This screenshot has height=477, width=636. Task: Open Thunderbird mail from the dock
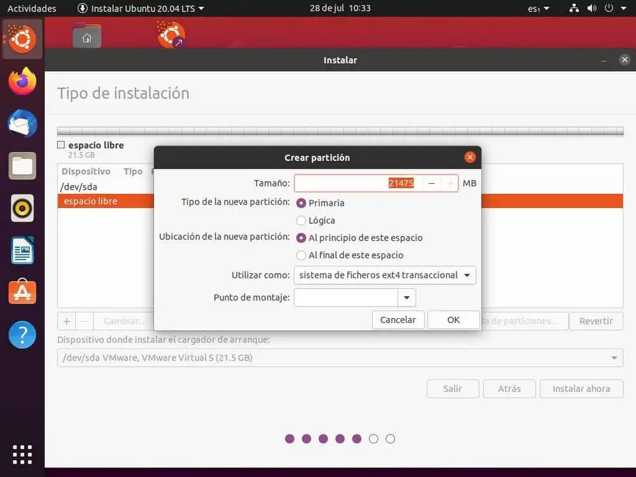(22, 124)
